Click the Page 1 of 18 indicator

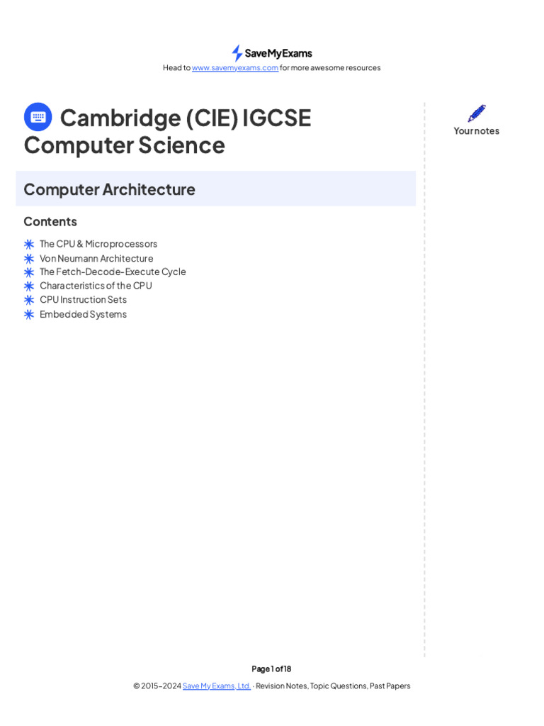point(271,669)
